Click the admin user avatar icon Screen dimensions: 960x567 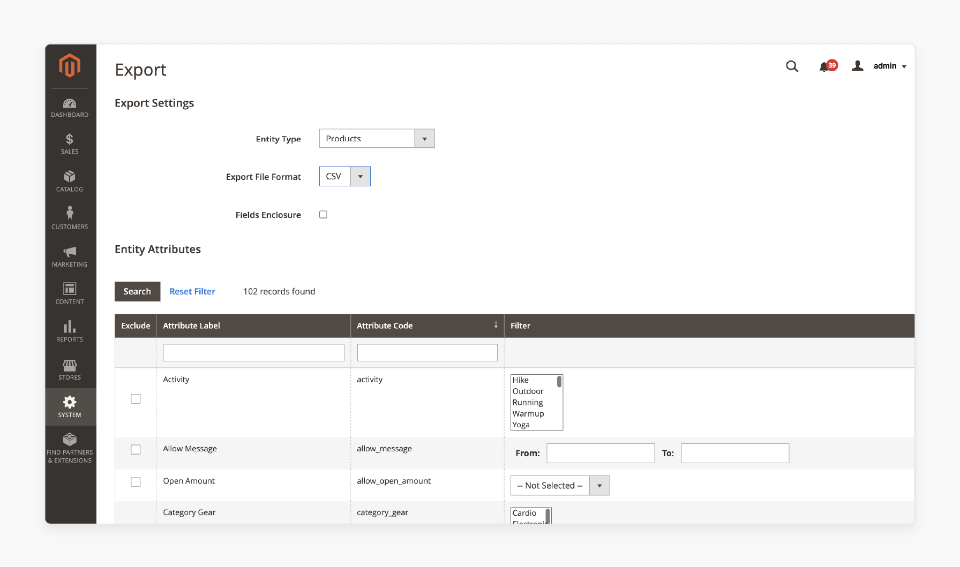pos(858,66)
